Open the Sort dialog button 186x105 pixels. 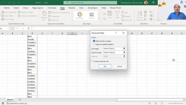(110, 15)
